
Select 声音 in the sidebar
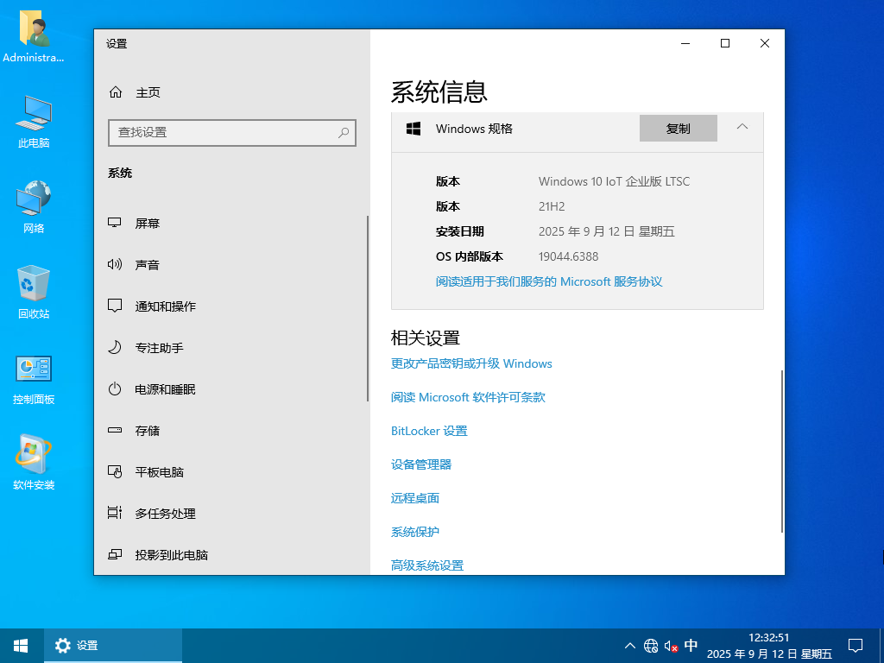pos(231,265)
